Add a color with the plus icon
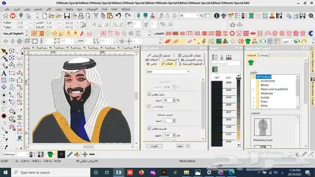This screenshot has width=315, height=177. tap(85, 154)
